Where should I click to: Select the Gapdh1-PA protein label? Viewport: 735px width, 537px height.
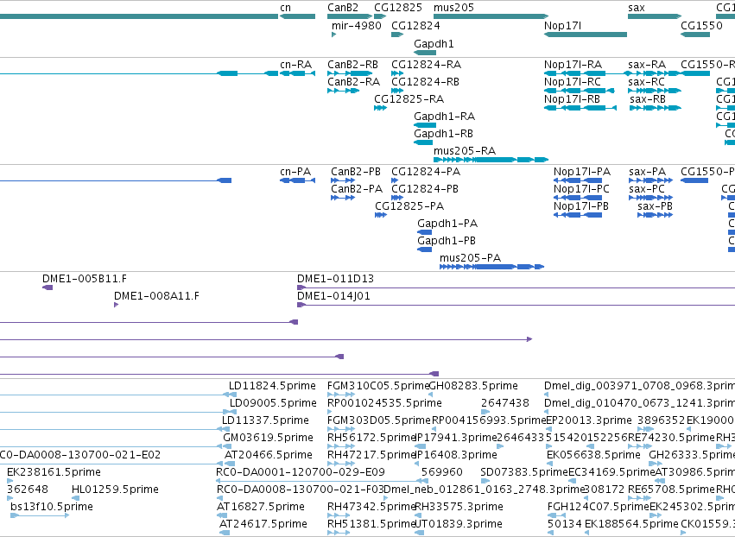coord(447,224)
